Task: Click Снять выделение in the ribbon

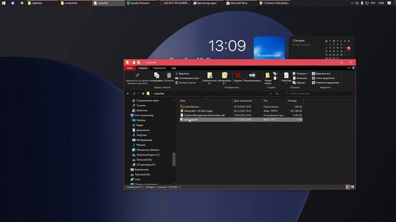Action: [x=323, y=78]
